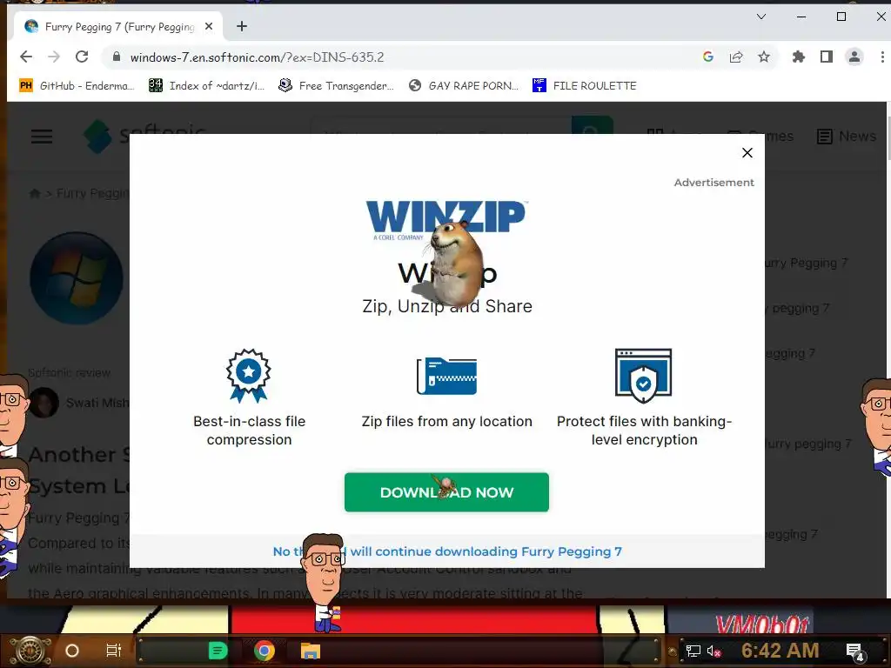Open the Cortana circle on the taskbar
The height and width of the screenshot is (668, 891).
coord(72,651)
